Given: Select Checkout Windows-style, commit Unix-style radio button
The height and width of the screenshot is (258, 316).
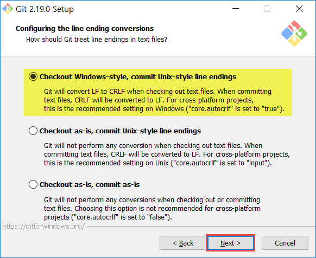Looking at the screenshot, I should (33, 76).
